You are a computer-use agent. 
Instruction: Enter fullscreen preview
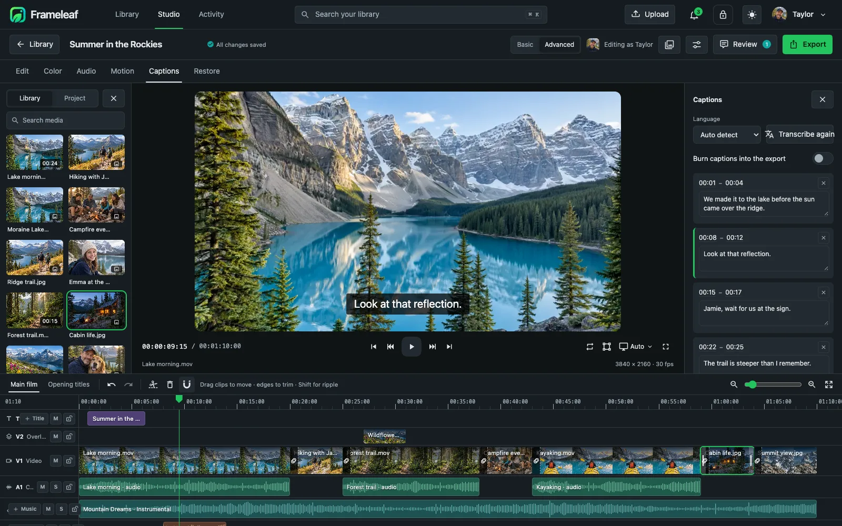pos(666,347)
